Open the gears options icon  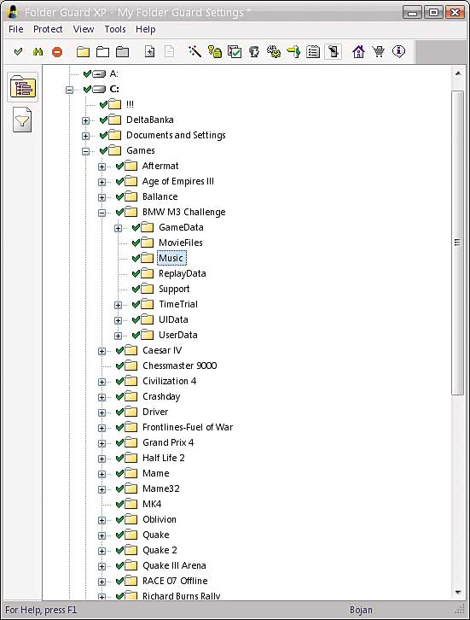pyautogui.click(x=274, y=51)
